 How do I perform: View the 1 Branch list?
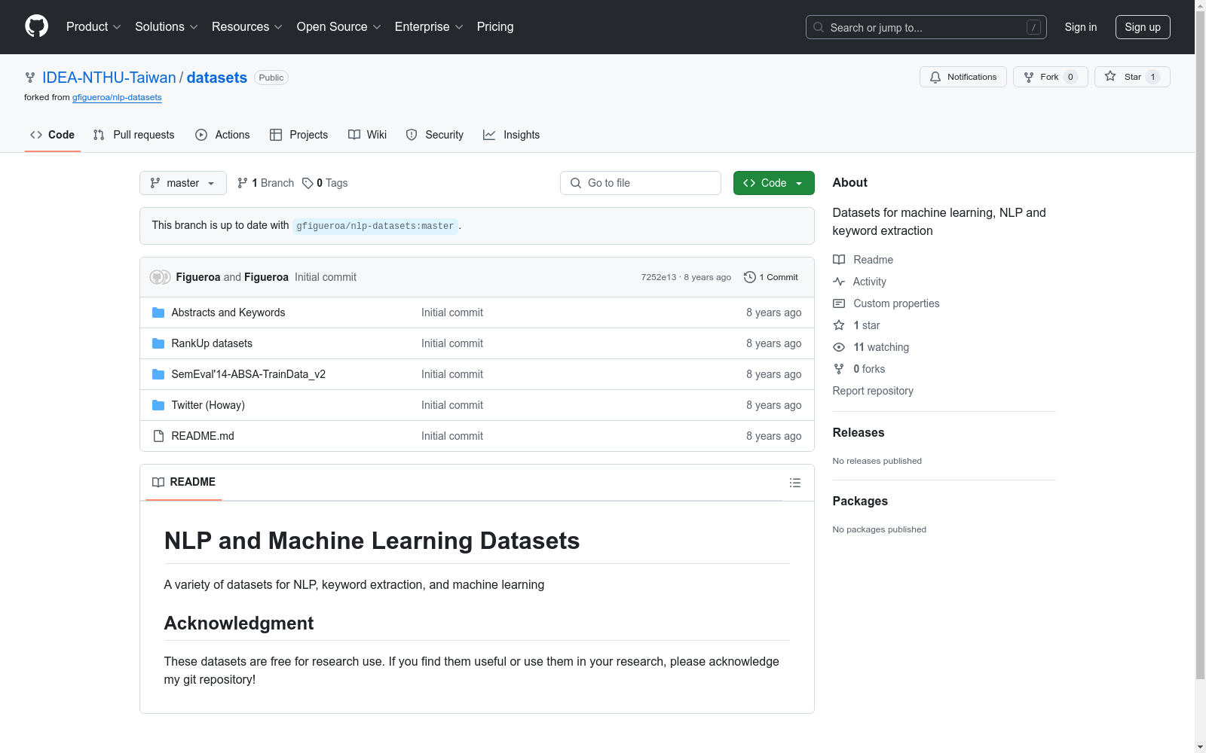[265, 183]
